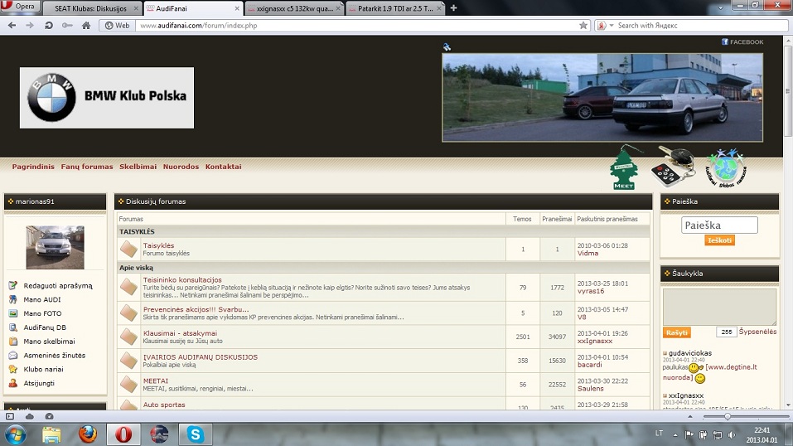Open Prevencinės akcijos!!! Svarbu... forum
The width and height of the screenshot is (793, 446).
196,309
